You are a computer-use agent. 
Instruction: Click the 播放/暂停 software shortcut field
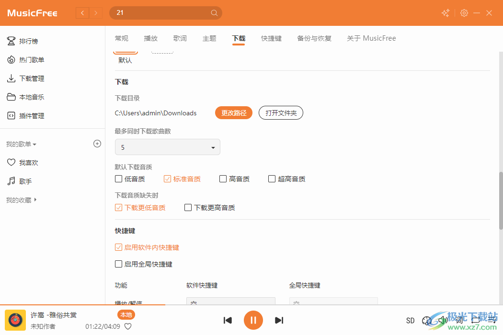(231, 301)
